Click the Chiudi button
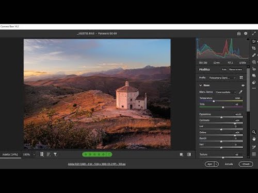258x193 pixels. pos(246,164)
